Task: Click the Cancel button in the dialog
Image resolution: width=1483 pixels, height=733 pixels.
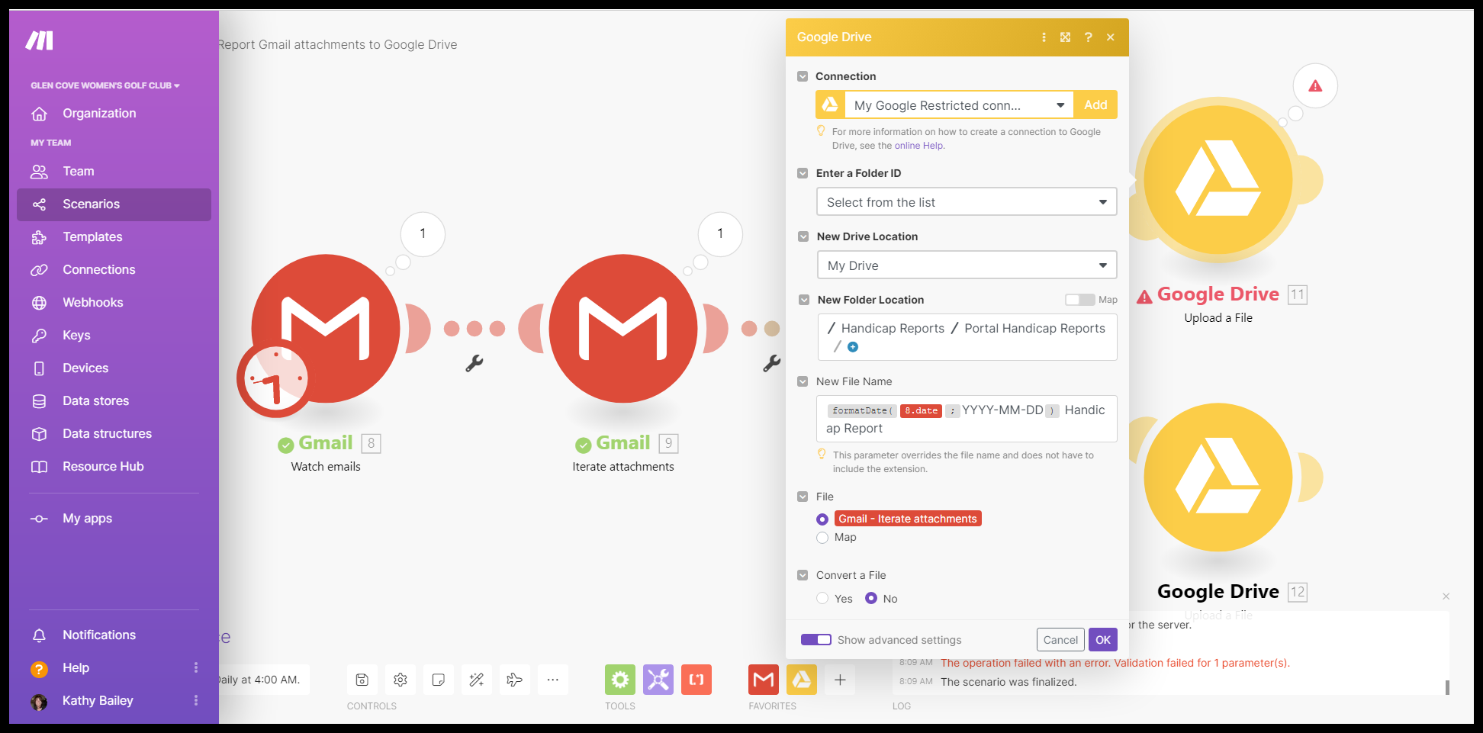Action: coord(1060,640)
